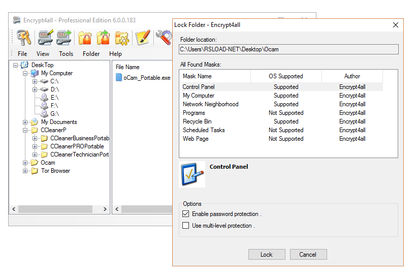417x278 pixels.
Task: Open the Folder menu
Action: 91,54
